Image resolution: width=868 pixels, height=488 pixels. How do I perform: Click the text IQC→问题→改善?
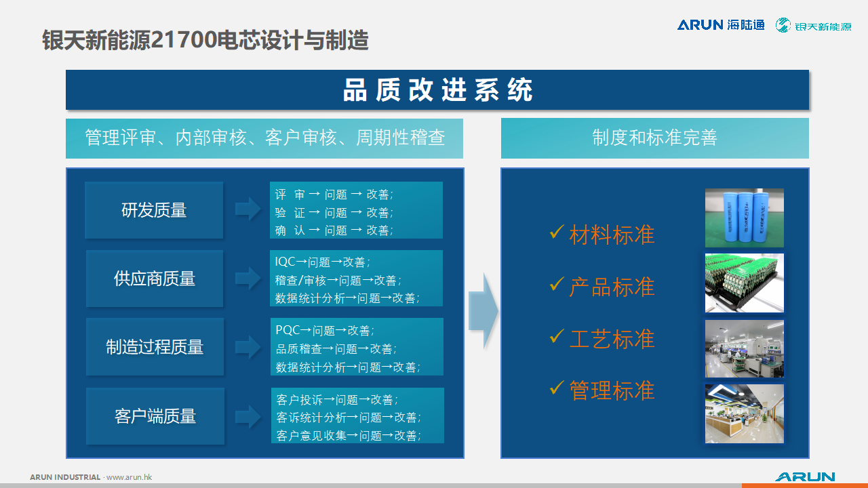tap(322, 262)
